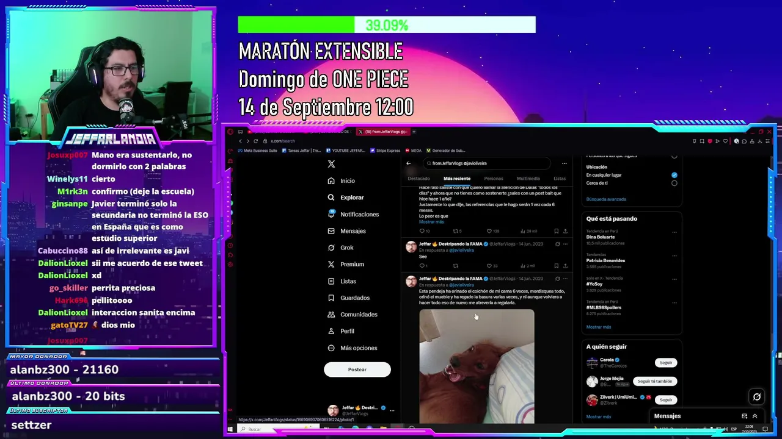Image resolution: width=782 pixels, height=439 pixels.
Task: Open Guardados bookmarks in the sidebar
Action: [348, 298]
